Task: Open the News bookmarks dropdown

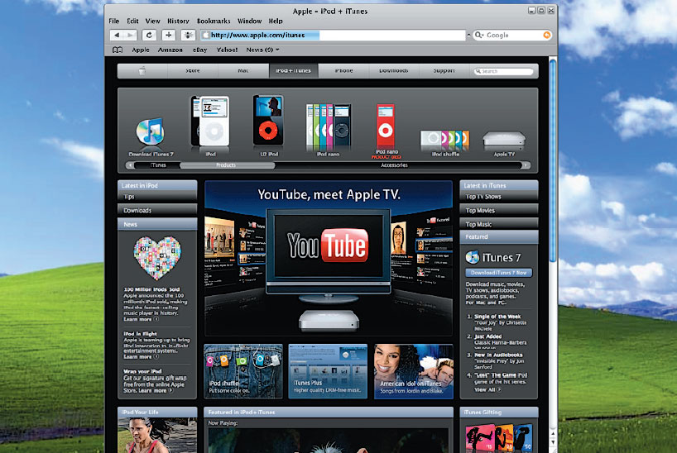Action: 262,50
